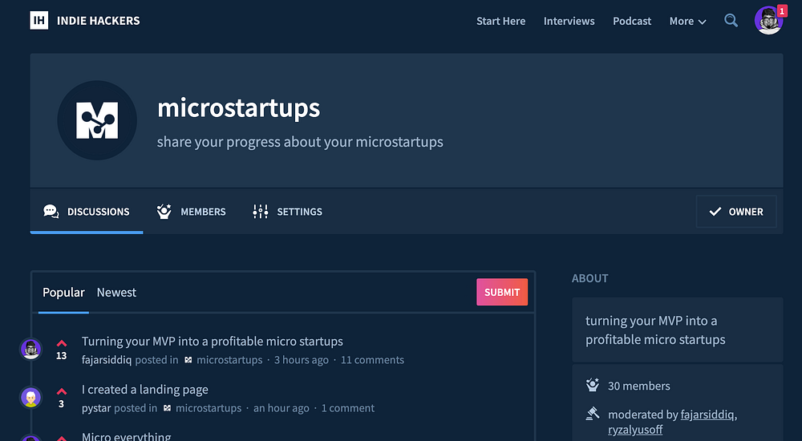802x441 pixels.
Task: Open fajarsiddiq's avatar beside first post
Action: 30,349
